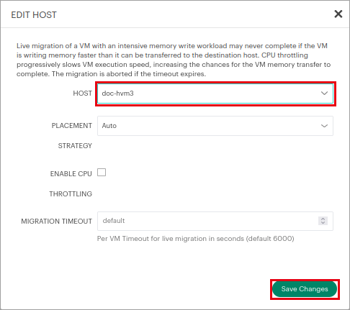Click the 'HOST' field label
The width and height of the screenshot is (350, 310).
coord(82,94)
